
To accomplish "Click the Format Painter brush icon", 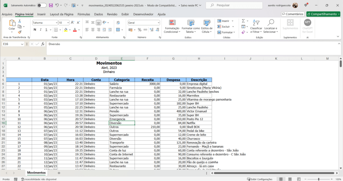I will point(20,32).
